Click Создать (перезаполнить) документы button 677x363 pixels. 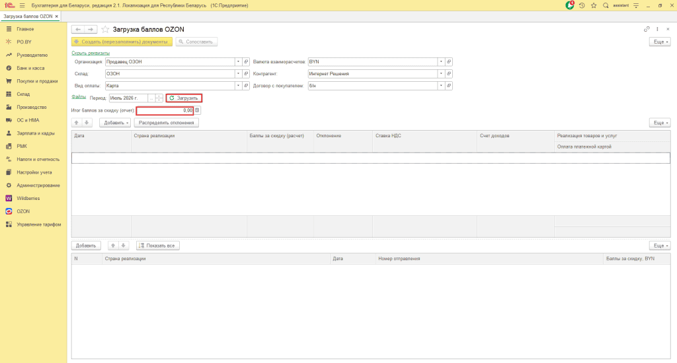click(x=122, y=42)
